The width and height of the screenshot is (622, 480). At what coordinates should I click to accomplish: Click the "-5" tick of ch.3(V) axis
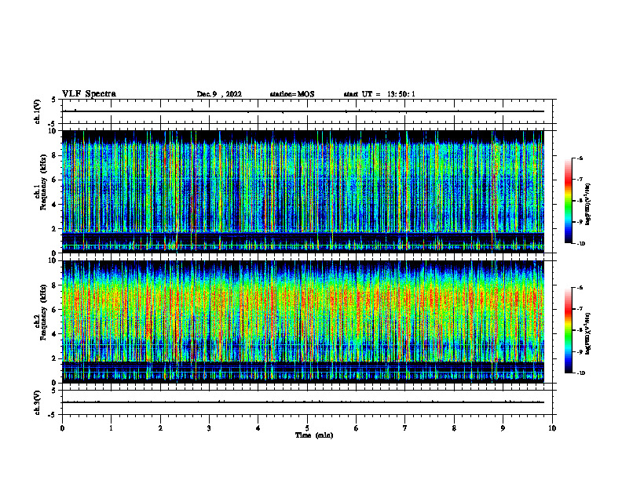[52, 415]
